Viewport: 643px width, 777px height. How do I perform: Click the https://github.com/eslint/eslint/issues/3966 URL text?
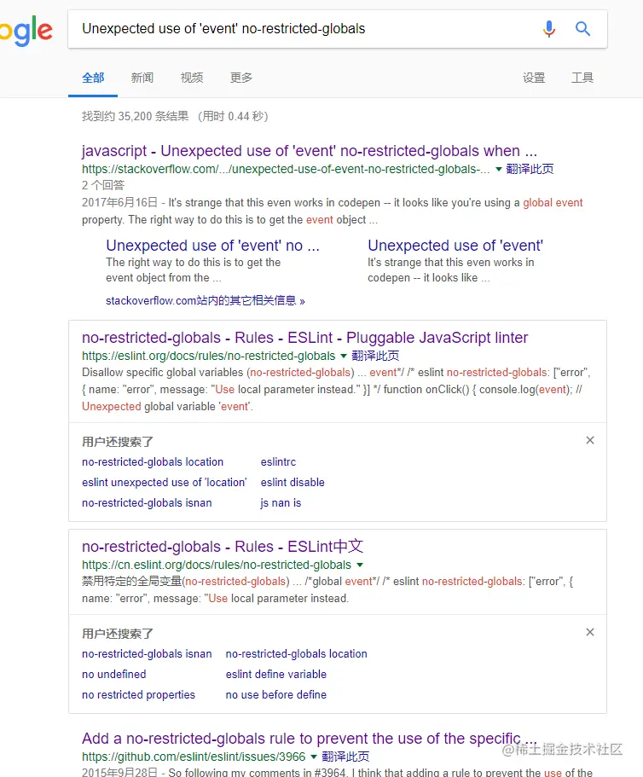point(194,757)
